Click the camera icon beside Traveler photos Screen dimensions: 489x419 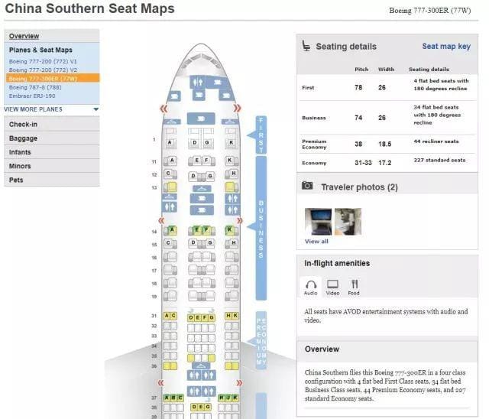click(x=307, y=186)
